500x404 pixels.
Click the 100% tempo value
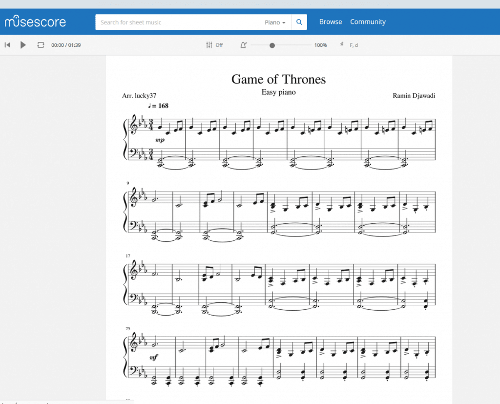coord(320,45)
